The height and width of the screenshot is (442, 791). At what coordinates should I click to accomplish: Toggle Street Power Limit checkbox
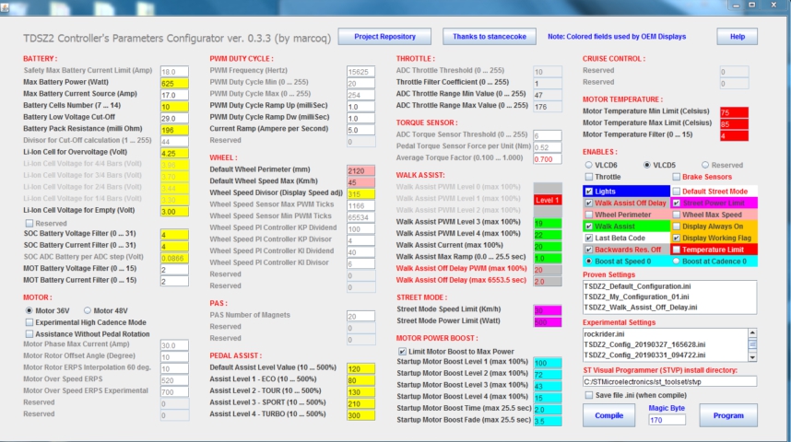tap(677, 204)
